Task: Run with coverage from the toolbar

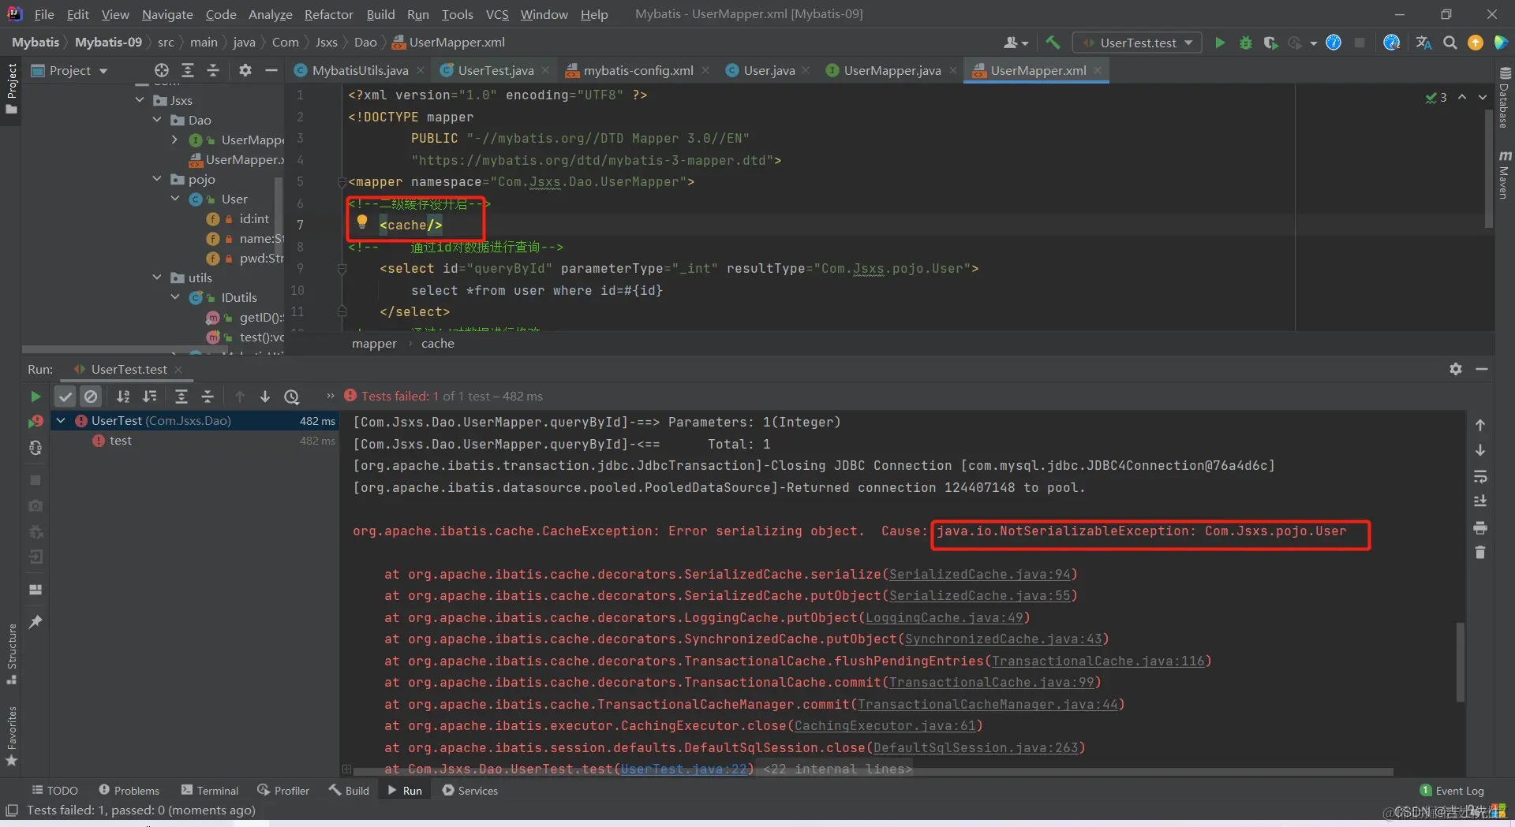Action: pos(1270,43)
